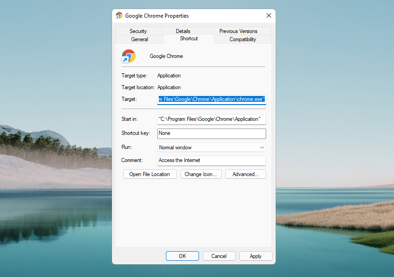Close the Google Chrome Properties dialog

pyautogui.click(x=268, y=15)
